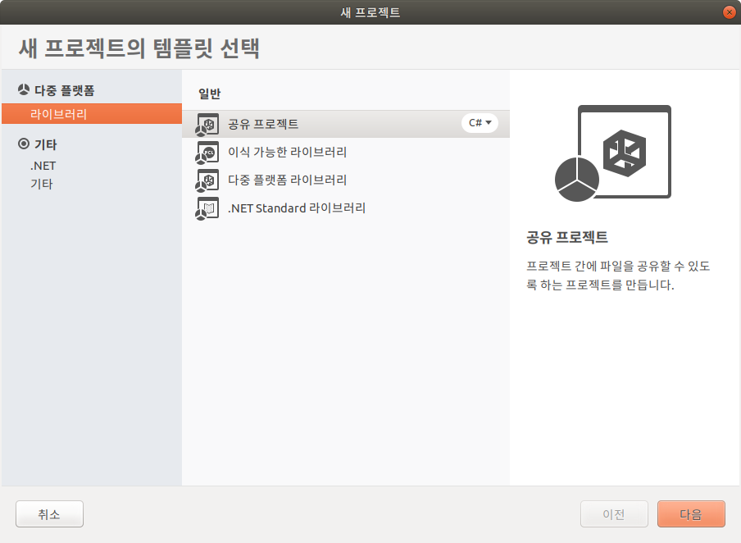The height and width of the screenshot is (543, 741).
Task: Click the large shared project preview image
Action: 613,153
